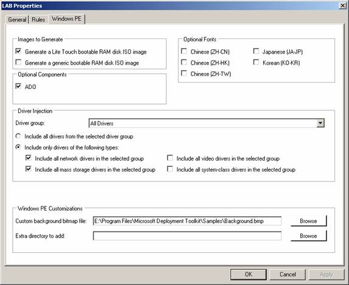Browse for custom background bitmap file
The height and width of the screenshot is (285, 349).
pos(308,221)
